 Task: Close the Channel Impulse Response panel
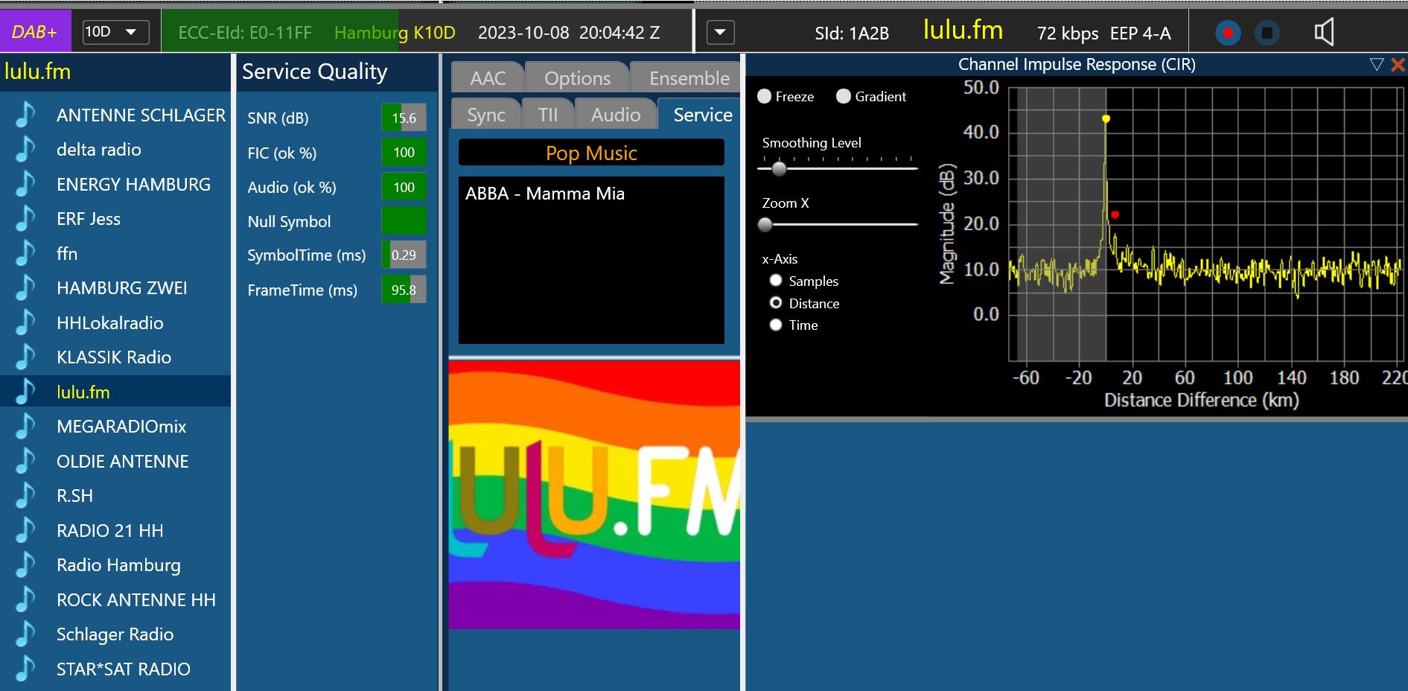pyautogui.click(x=1398, y=65)
